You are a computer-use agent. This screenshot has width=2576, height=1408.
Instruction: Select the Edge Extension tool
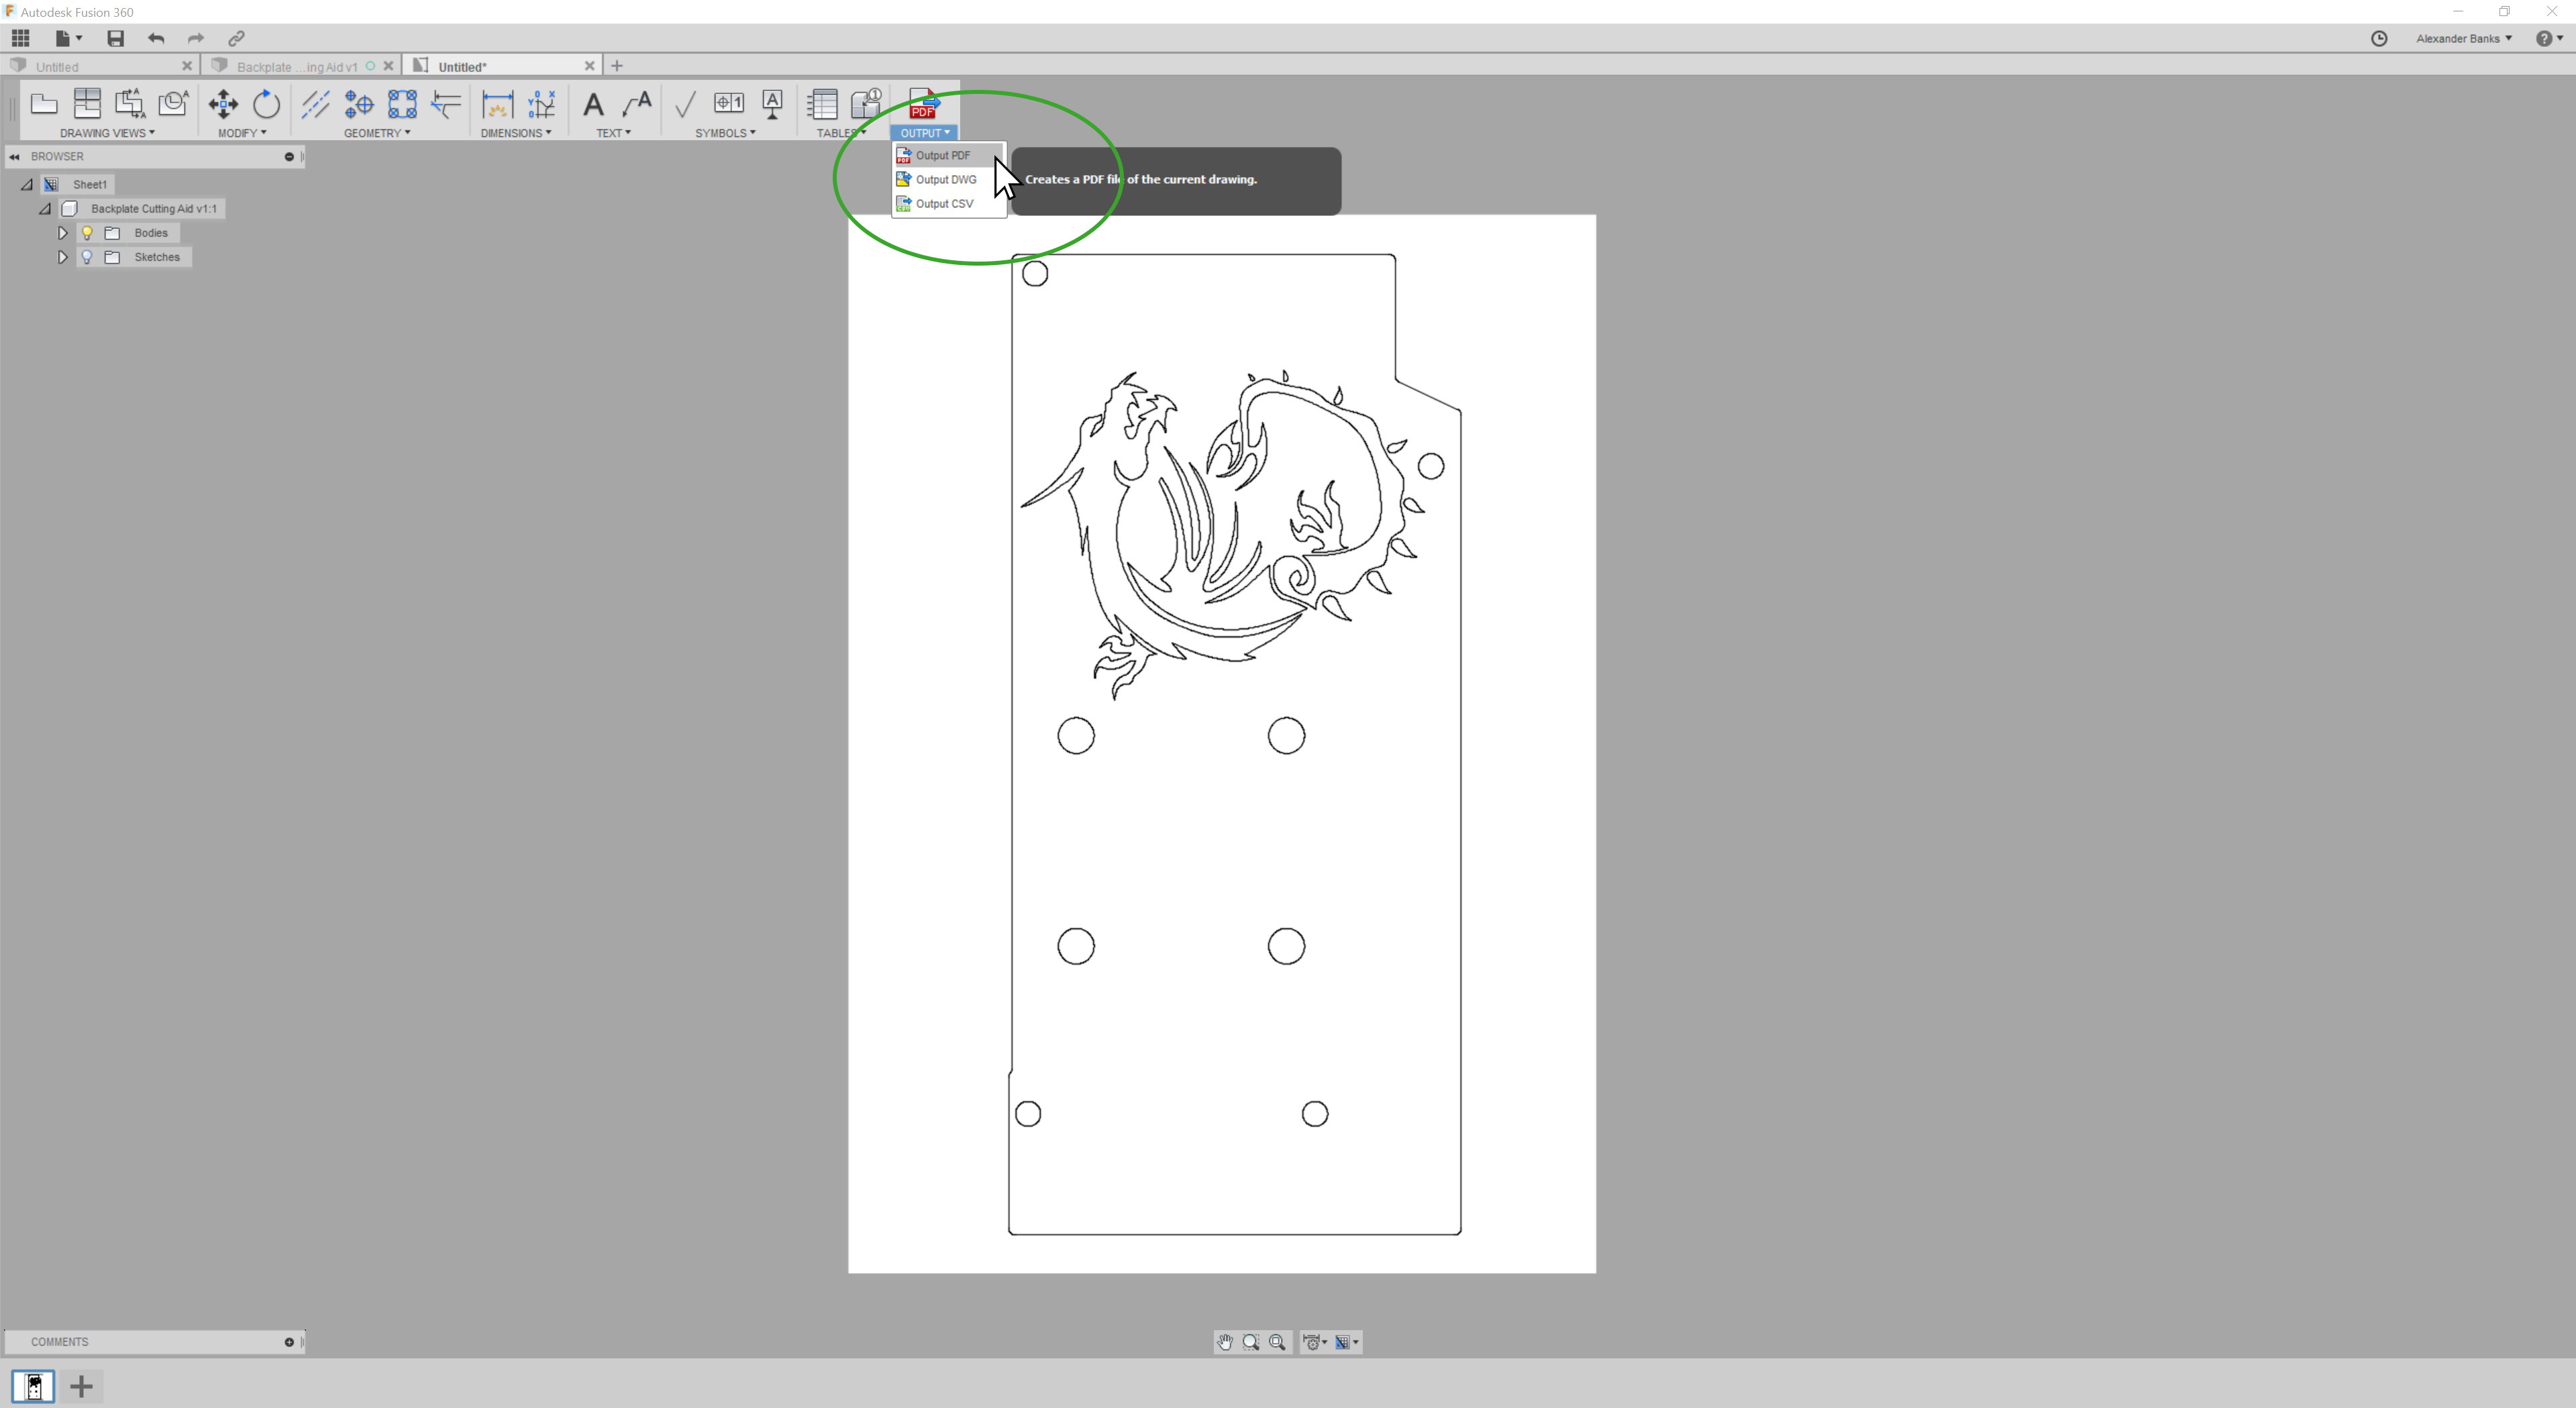446,104
